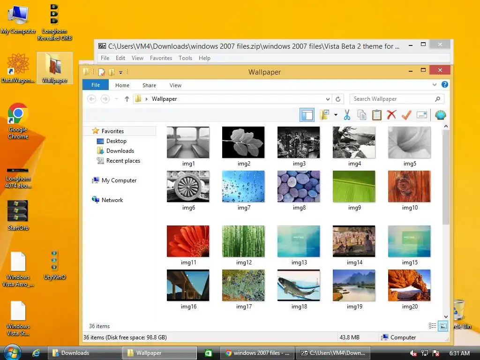Switch to 7-Zip taskbar button
The height and width of the screenshot is (360, 480).
(333, 353)
